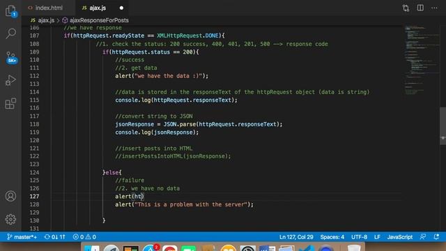Open the Extensions view

(11, 104)
